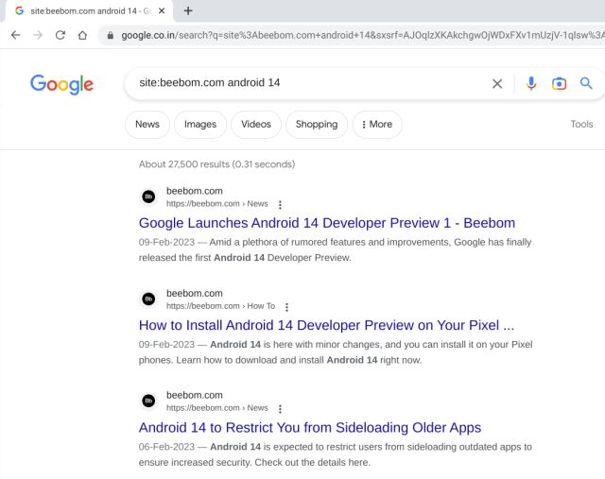Go back using the browser back arrow
Viewport: 605px width, 479px height.
16,35
